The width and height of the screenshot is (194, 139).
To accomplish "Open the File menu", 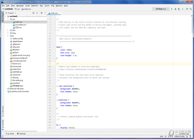I will point(3,6).
